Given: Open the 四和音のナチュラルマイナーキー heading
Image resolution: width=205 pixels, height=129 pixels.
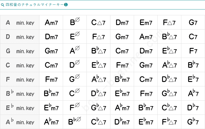Looking at the screenshot, I should [x=35, y=5].
